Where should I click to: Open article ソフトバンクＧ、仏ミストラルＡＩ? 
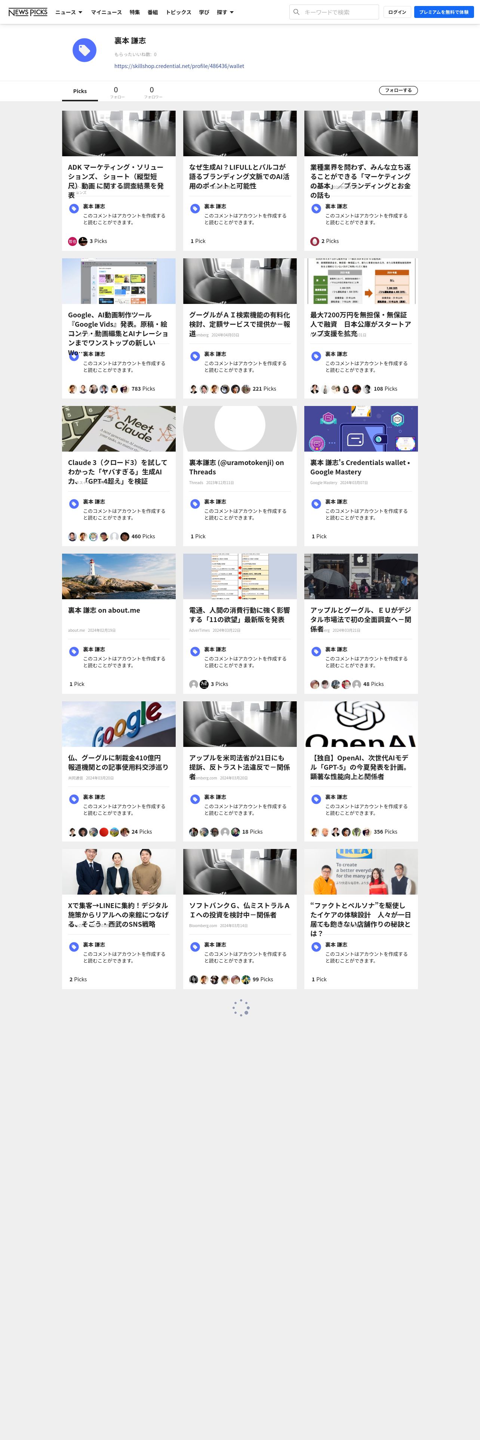[x=239, y=910]
